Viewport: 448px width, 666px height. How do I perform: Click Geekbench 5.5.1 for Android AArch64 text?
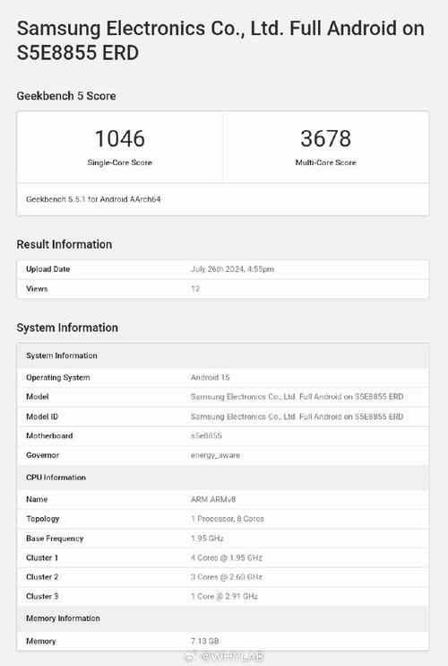(x=93, y=199)
